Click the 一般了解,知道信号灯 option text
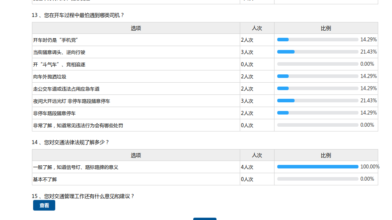Viewport: 392px width, 220px height. pos(76,167)
